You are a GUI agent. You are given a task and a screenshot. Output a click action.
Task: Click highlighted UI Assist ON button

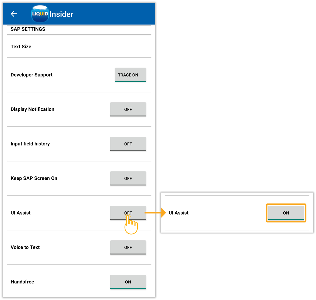click(x=286, y=213)
